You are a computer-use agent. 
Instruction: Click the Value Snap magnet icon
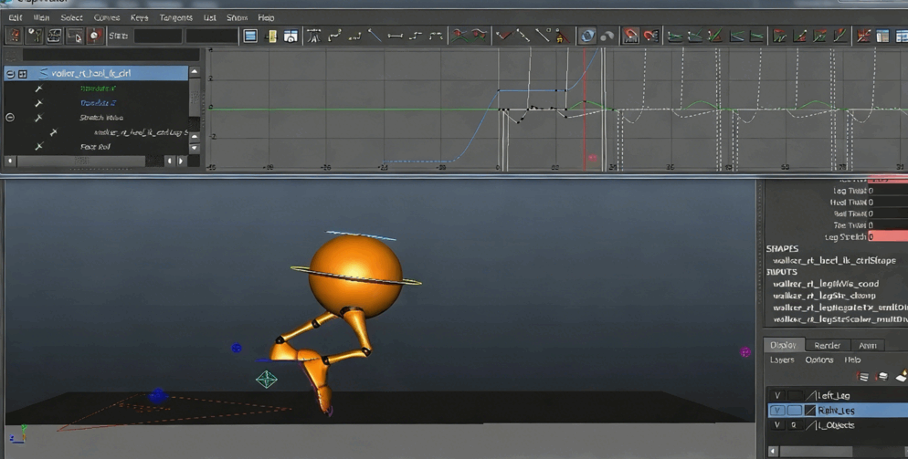click(x=650, y=36)
